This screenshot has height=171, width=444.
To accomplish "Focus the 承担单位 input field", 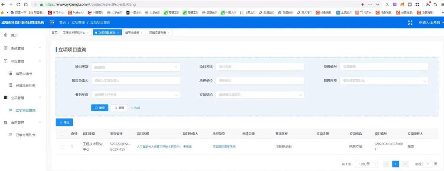I will pos(260,81).
